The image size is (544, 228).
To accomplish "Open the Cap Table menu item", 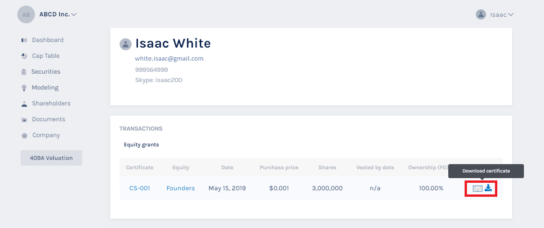I will coord(45,56).
